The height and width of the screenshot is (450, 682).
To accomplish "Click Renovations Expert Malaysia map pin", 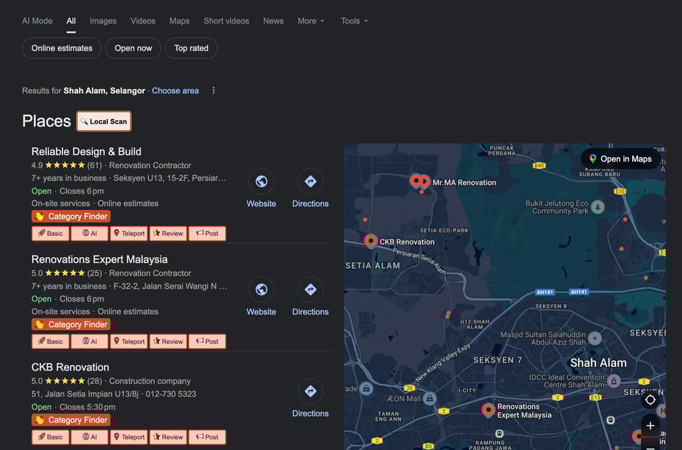I will pyautogui.click(x=488, y=409).
